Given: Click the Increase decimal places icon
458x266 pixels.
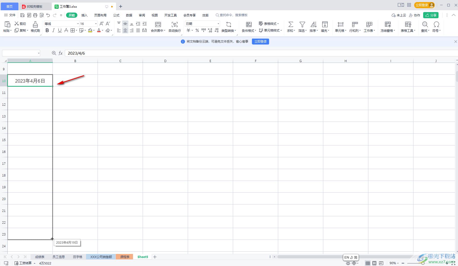Looking at the screenshot, I should tap(210, 30).
